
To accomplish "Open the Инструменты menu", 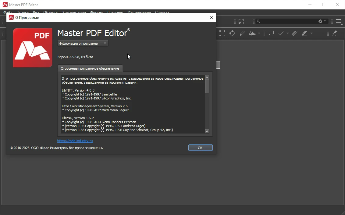I will tap(139, 12).
